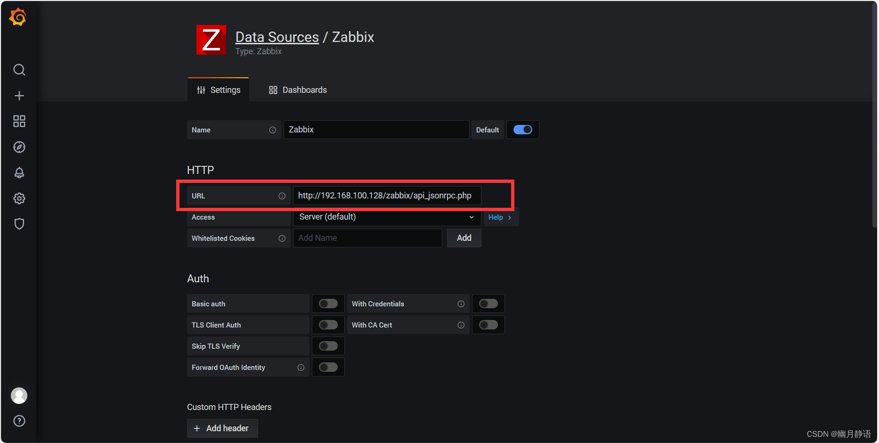The height and width of the screenshot is (443, 879).
Task: Click the Add header button
Action: pyautogui.click(x=222, y=428)
